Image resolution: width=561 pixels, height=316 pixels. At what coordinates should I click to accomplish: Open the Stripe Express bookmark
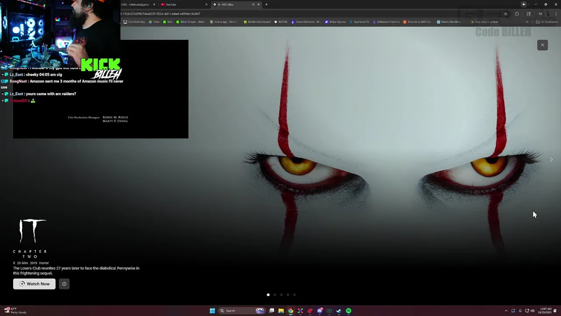335,22
